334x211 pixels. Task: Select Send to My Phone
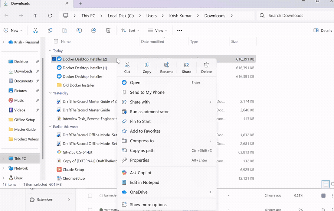pyautogui.click(x=167, y=92)
